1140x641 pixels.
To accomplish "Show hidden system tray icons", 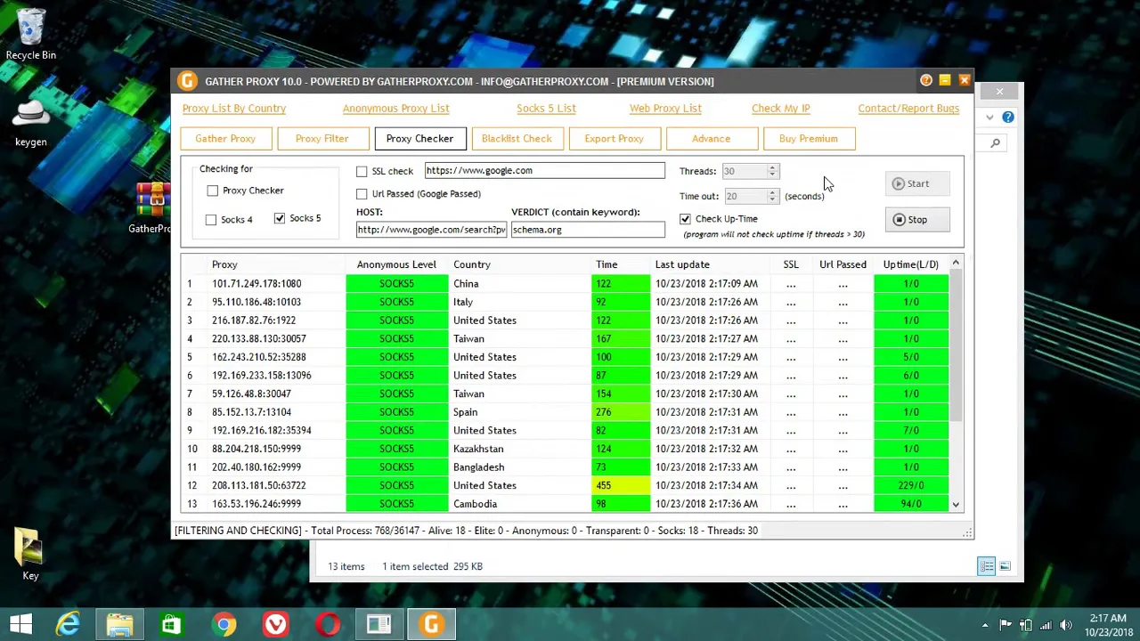I will pos(985,625).
